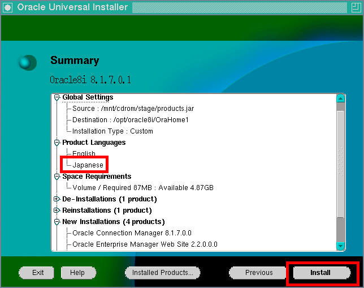The width and height of the screenshot is (364, 288).
Task: Select the Space Requirements heading
Action: [97, 177]
